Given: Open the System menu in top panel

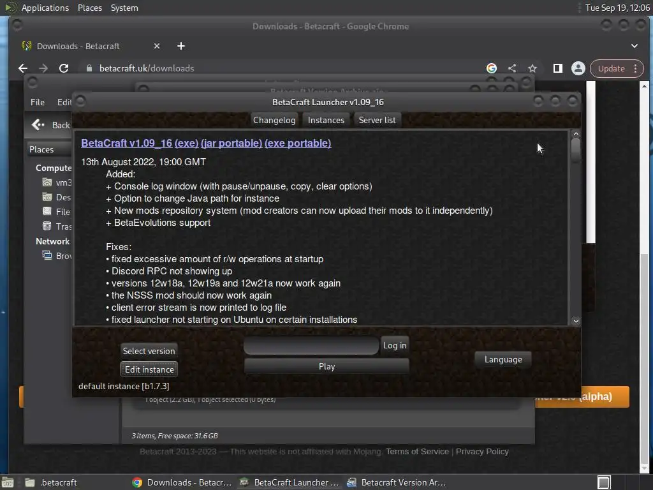Looking at the screenshot, I should [124, 8].
